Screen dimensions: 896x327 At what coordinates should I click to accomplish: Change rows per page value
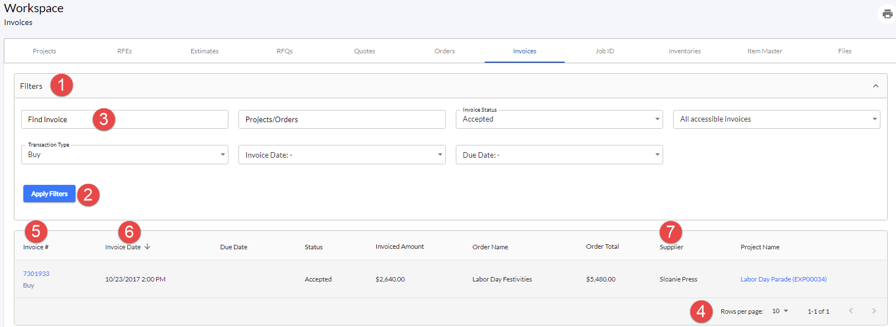click(780, 311)
